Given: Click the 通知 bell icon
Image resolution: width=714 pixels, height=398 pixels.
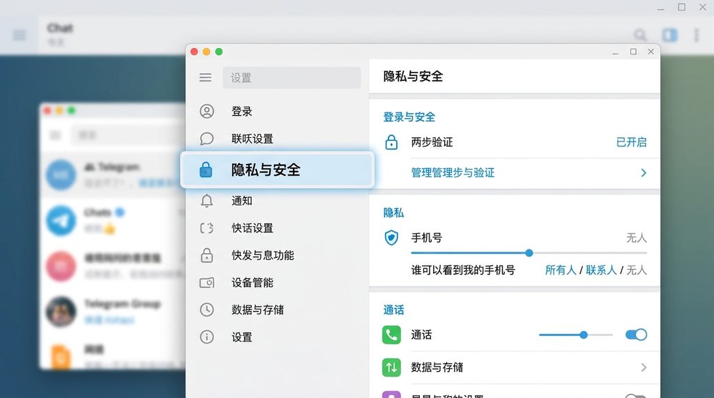Looking at the screenshot, I should [206, 200].
